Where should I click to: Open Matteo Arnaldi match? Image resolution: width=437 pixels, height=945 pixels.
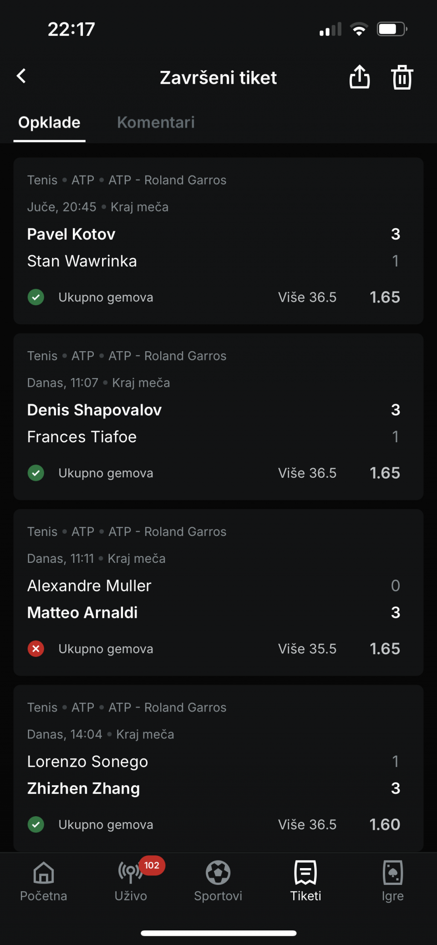pos(82,612)
